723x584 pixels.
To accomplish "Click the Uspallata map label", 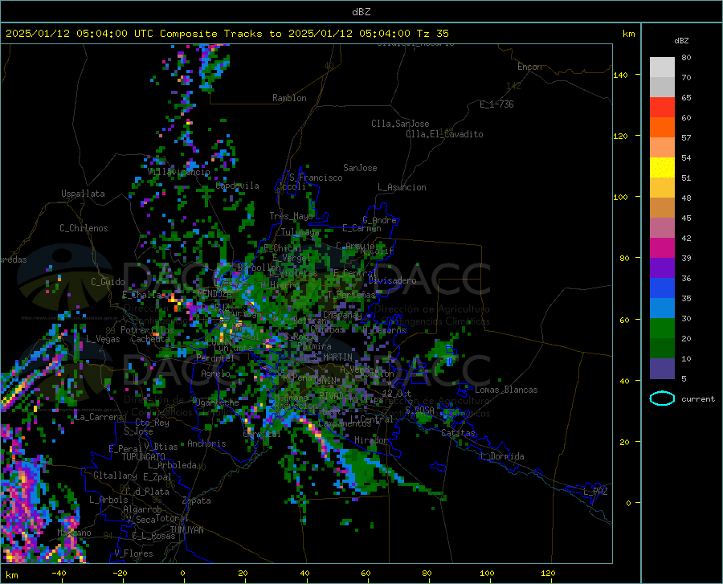I will [83, 194].
